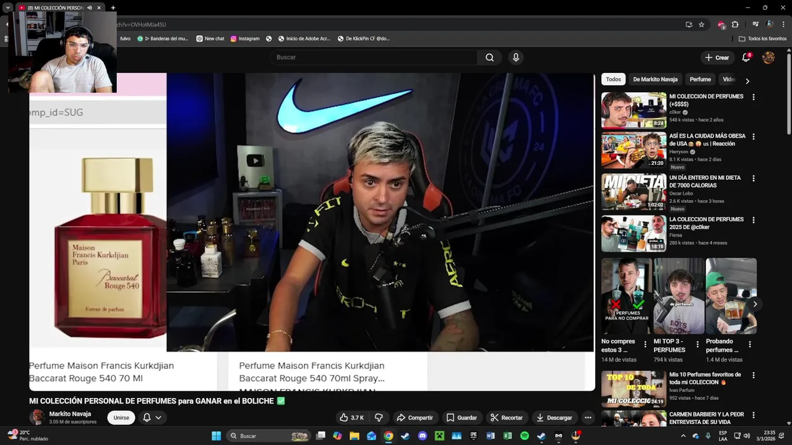Open thumbnail of LA COLECCION DE PERFUMES 2025
This screenshot has height=445, width=792.
pos(634,234)
